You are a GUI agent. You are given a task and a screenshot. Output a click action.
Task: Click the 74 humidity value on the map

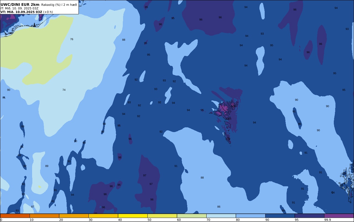[64, 90]
